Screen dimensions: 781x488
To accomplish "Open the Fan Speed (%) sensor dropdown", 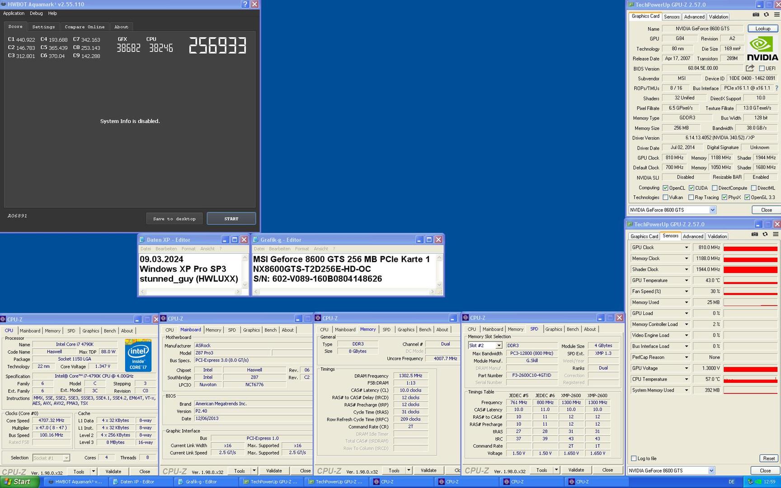I will point(686,291).
